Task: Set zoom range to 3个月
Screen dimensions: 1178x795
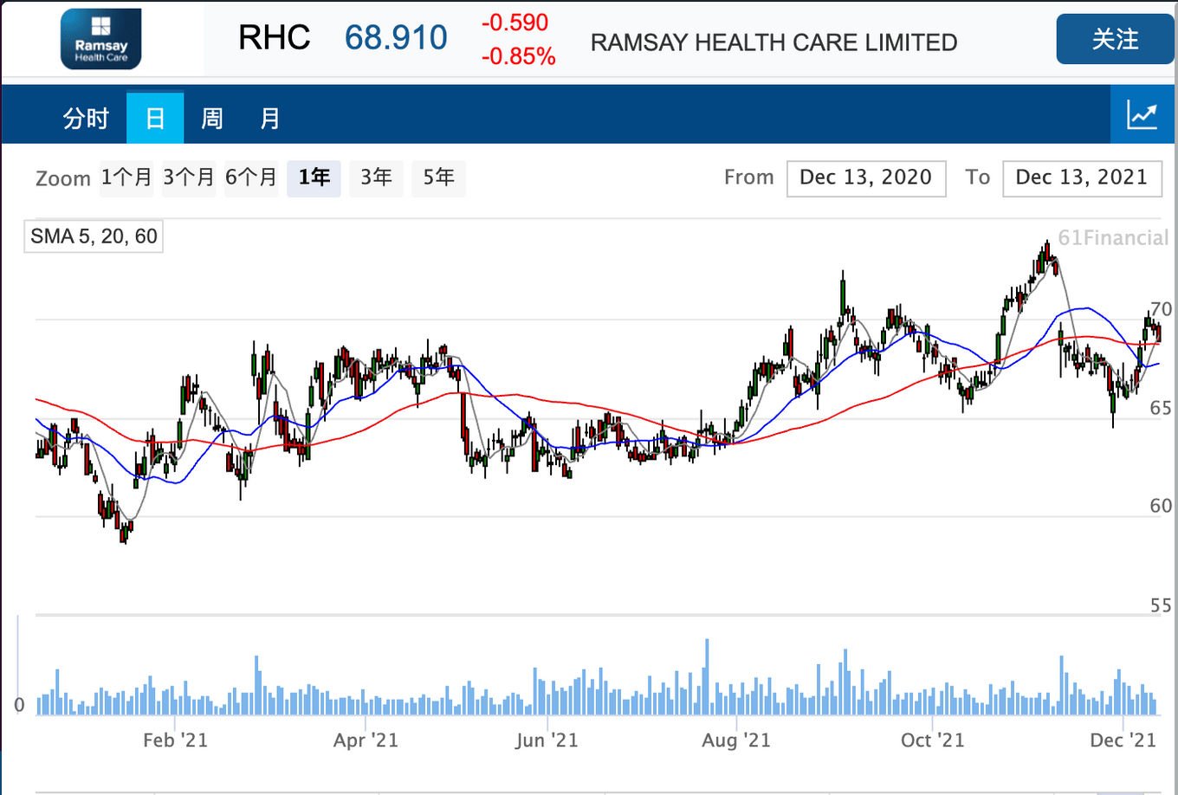Action: tap(189, 178)
